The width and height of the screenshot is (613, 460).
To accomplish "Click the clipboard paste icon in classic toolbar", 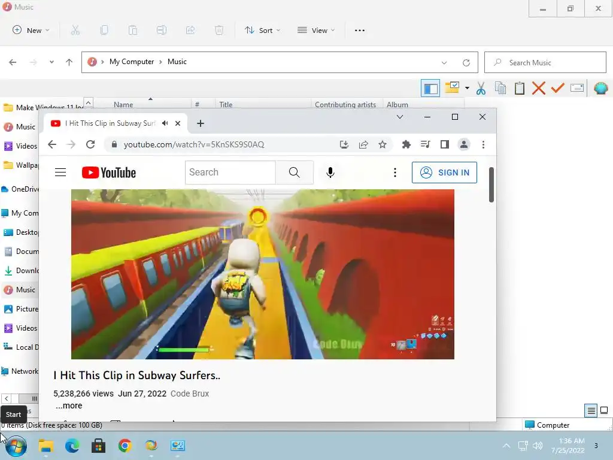I will tap(519, 89).
